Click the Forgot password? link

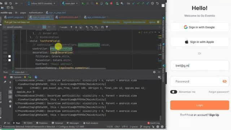tap(219, 92)
